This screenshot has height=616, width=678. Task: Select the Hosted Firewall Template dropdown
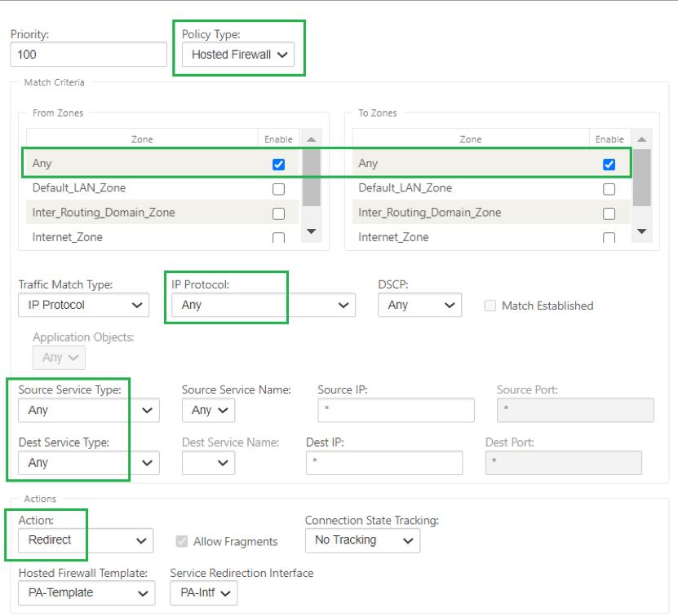86,592
